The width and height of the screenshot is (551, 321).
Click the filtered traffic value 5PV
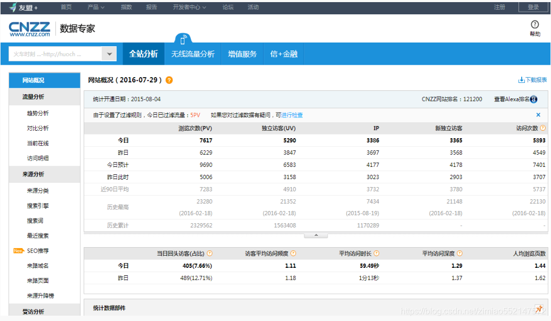[195, 115]
